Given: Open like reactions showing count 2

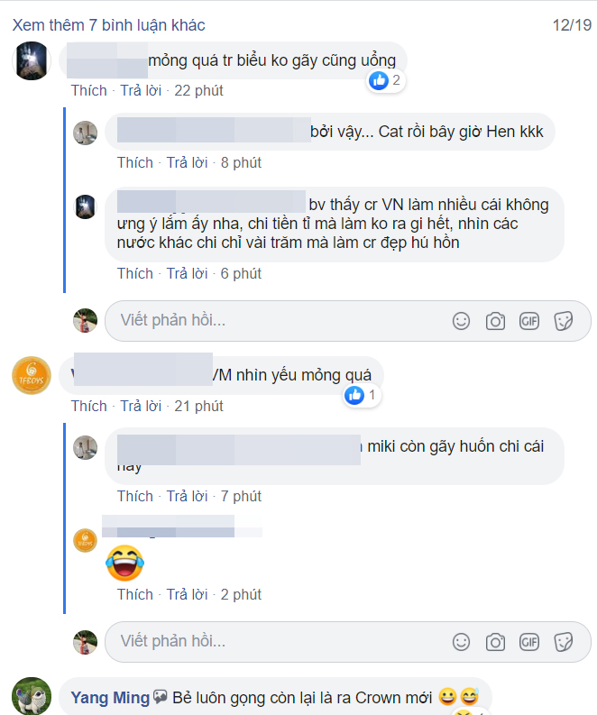Looking at the screenshot, I should pyautogui.click(x=384, y=81).
